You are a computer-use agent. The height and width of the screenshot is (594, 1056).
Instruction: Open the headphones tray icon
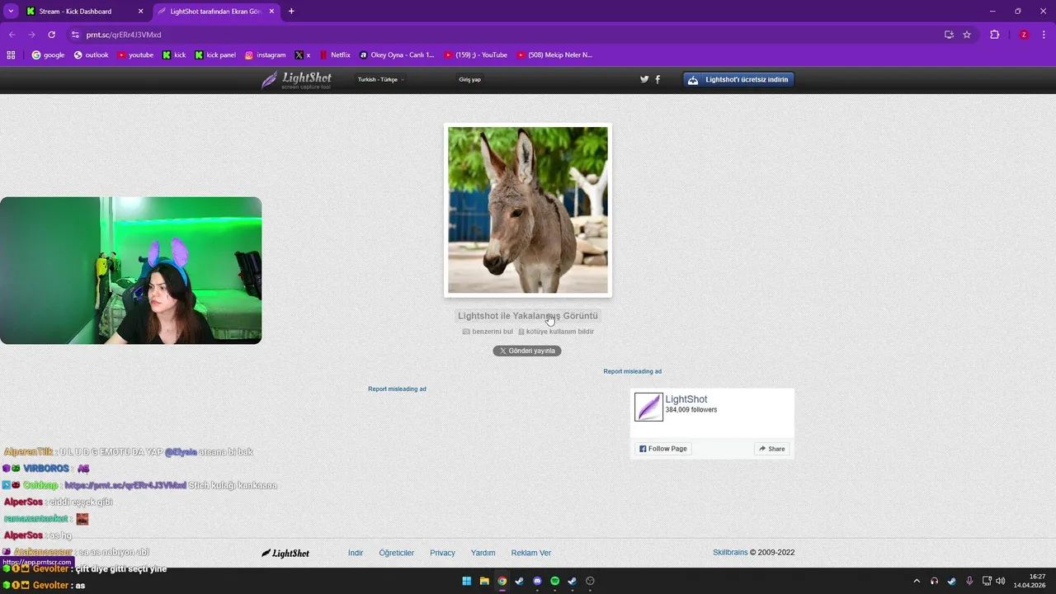click(934, 581)
